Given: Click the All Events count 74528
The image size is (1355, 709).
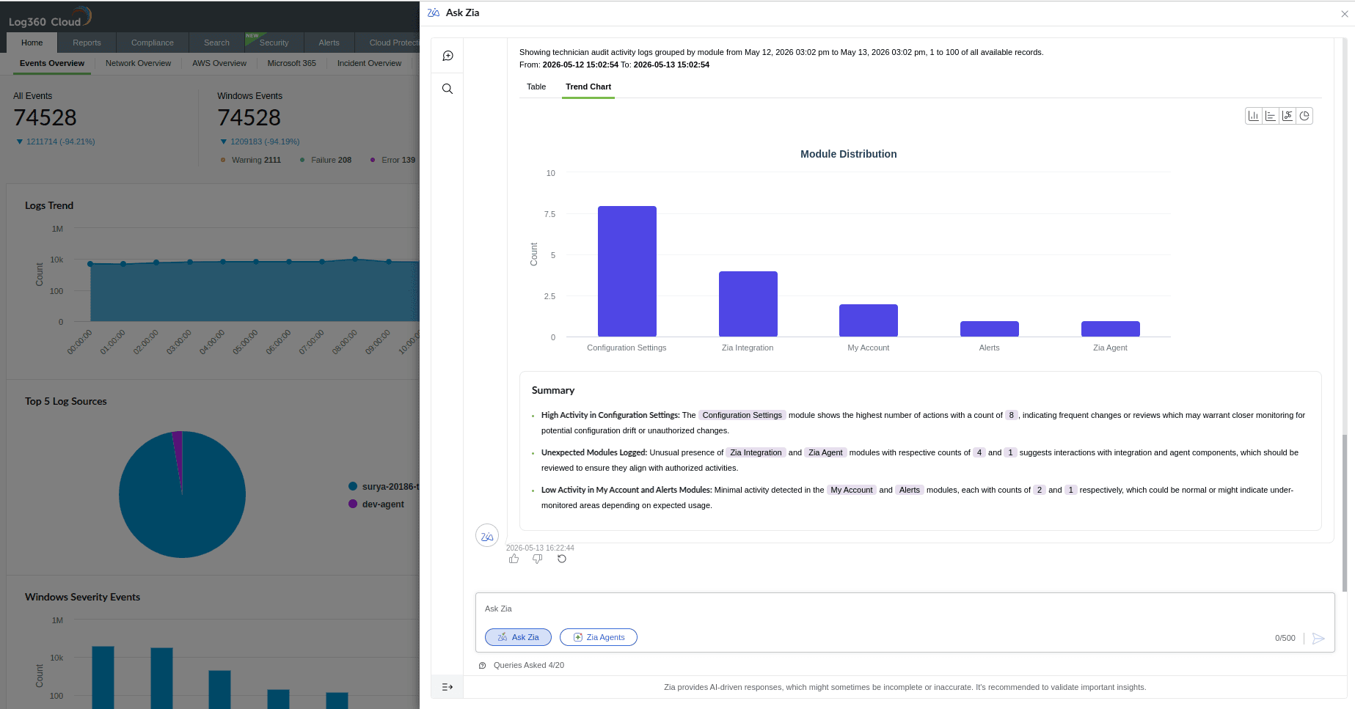Looking at the screenshot, I should (45, 117).
